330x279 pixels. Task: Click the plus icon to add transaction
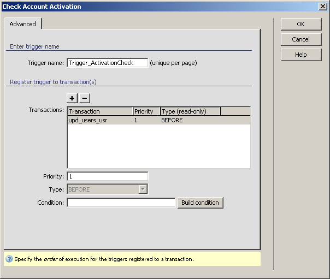72,98
